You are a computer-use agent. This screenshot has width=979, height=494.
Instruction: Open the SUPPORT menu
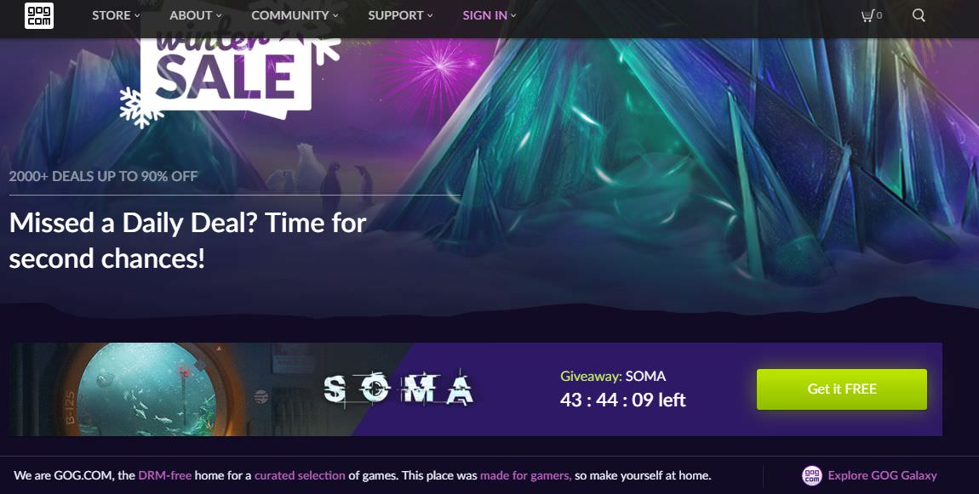(x=400, y=15)
